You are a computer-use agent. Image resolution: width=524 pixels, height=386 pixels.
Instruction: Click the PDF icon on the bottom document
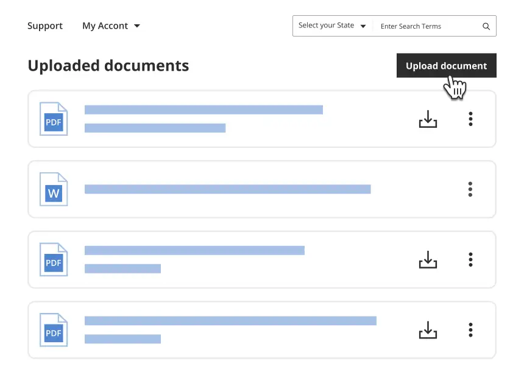[x=54, y=330]
